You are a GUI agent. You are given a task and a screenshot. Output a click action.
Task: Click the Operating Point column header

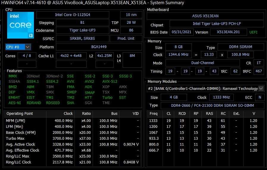pos(25,114)
